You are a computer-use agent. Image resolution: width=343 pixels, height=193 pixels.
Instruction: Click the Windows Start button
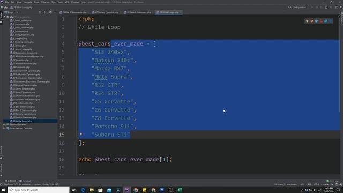3,190
